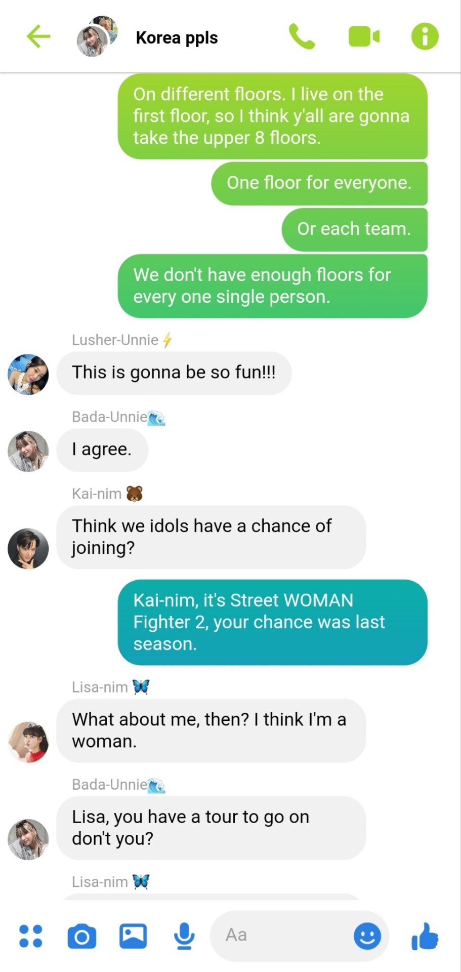Select the teal 'Street WOMAN Fighter 2' message

273,622
